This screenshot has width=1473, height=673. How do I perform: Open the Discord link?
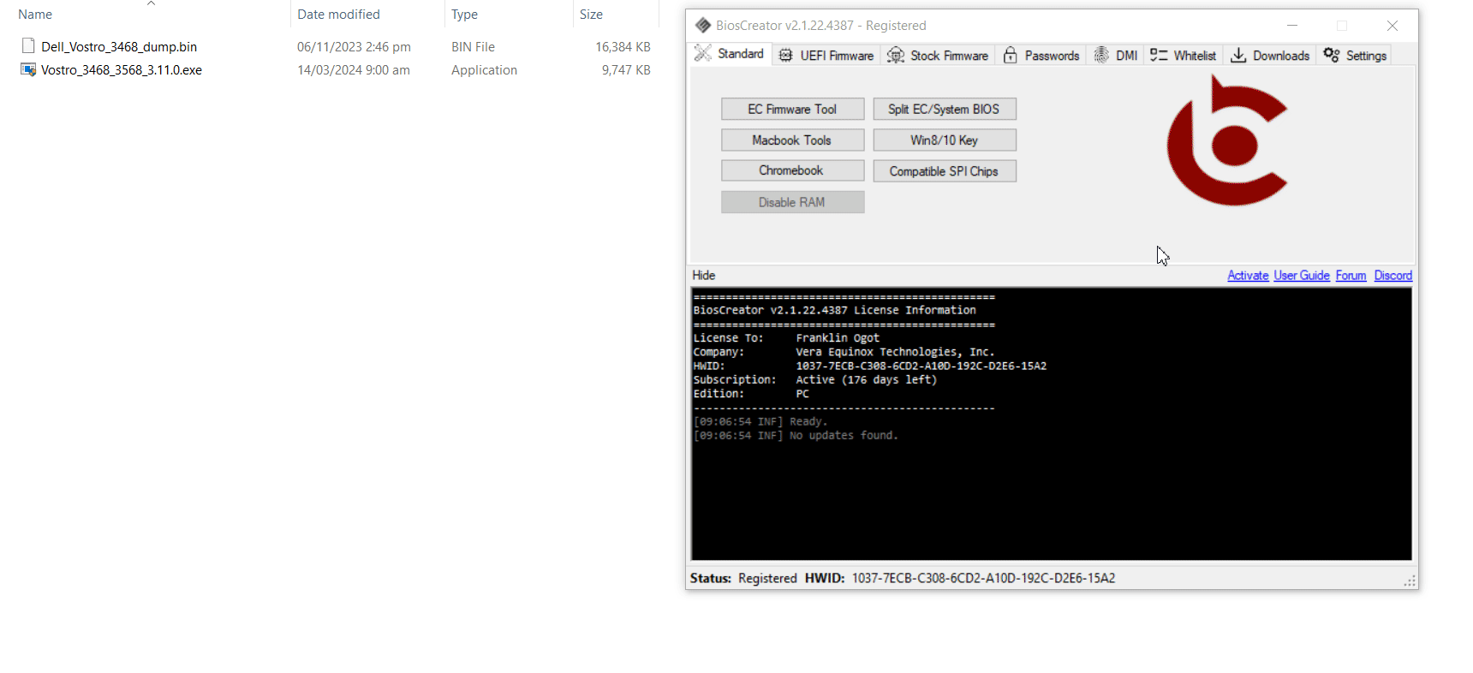1392,276
